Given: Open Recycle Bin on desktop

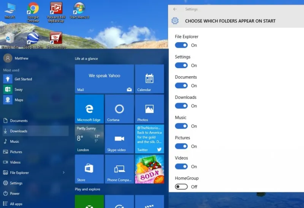Looking at the screenshot, I should click(10, 40).
